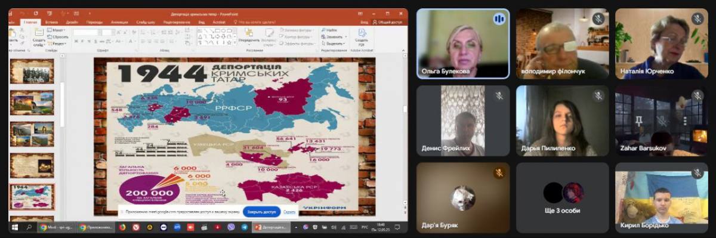The width and height of the screenshot is (716, 238).
Task: Click the Закрыть доступ button
Action: tap(262, 212)
